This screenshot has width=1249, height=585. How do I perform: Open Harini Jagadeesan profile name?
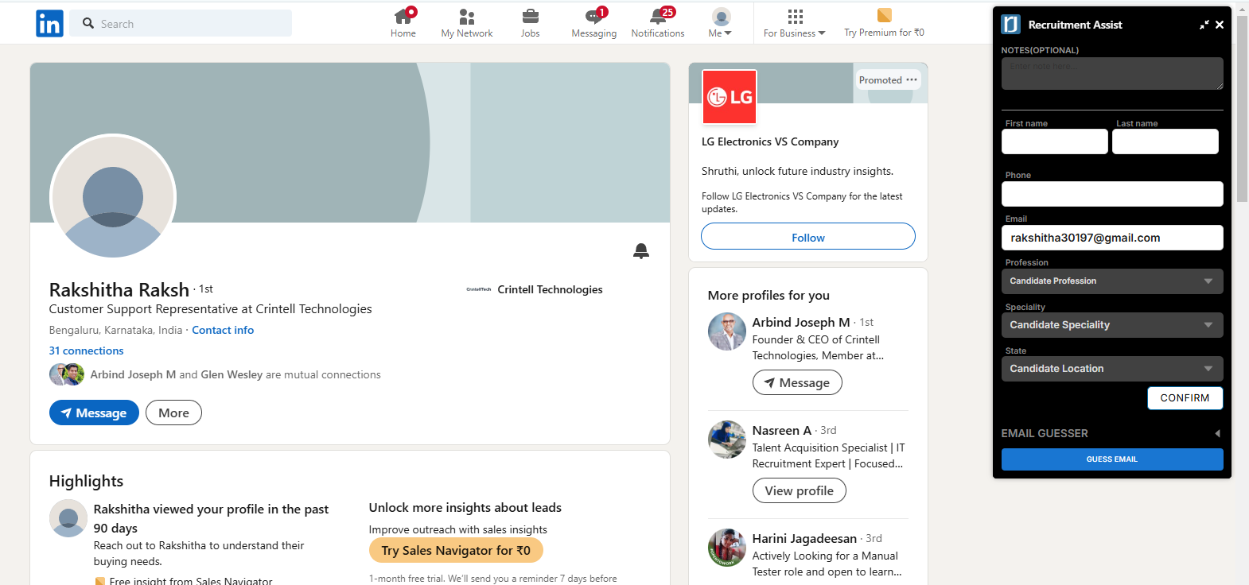click(x=804, y=538)
